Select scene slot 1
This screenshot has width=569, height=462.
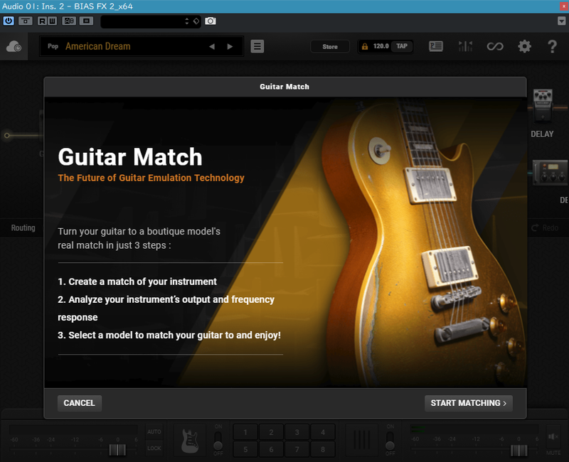tap(245, 432)
